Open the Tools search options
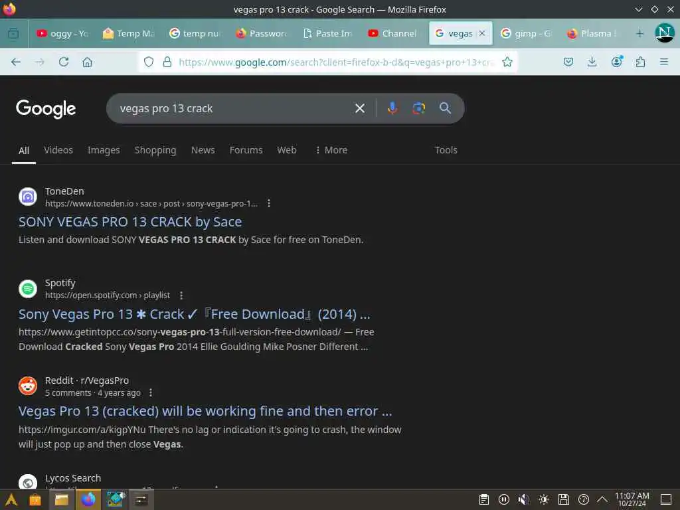Image resolution: width=680 pixels, height=510 pixels. (446, 150)
